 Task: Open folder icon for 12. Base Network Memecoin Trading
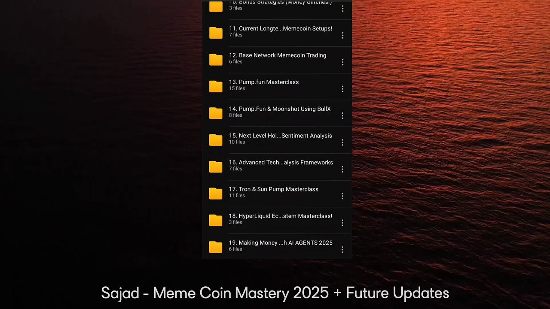216,60
